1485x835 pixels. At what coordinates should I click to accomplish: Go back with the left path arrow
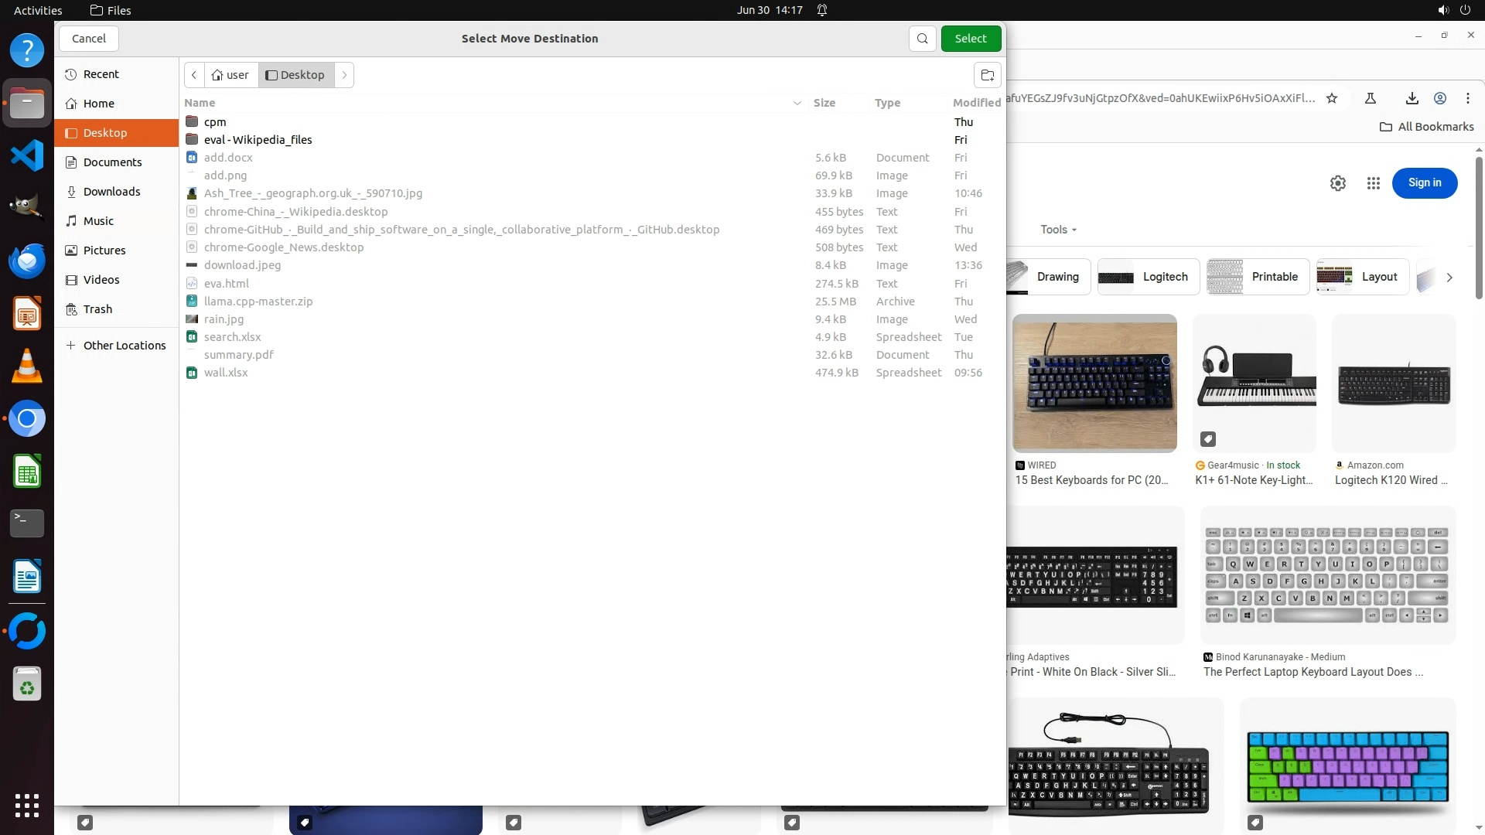(194, 75)
